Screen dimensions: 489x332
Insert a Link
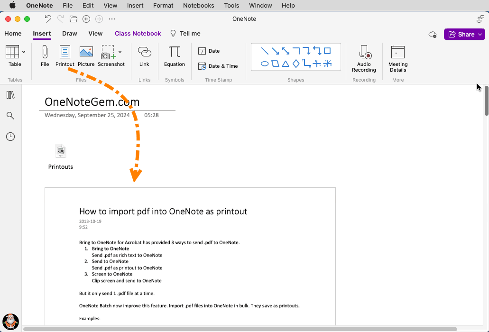144,56
